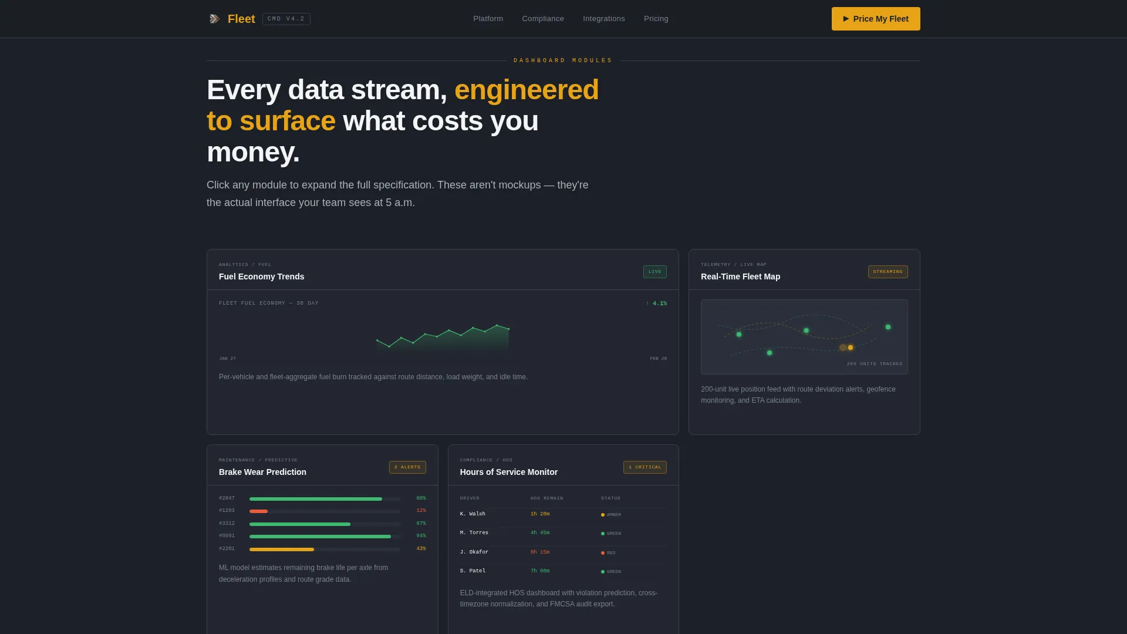The height and width of the screenshot is (634, 1127).
Task: Click the amber vehicle dot on map
Action: pos(851,348)
